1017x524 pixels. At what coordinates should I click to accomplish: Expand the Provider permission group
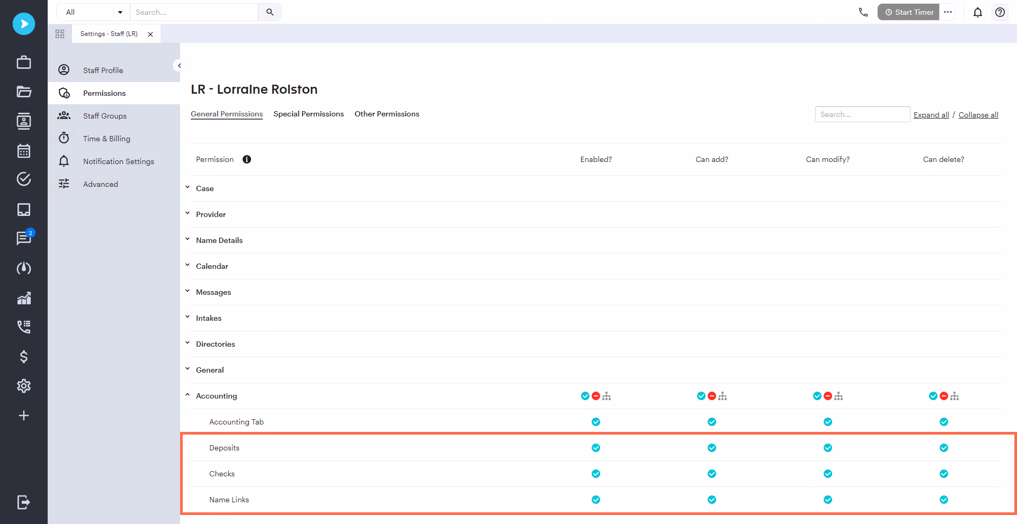pyautogui.click(x=188, y=213)
